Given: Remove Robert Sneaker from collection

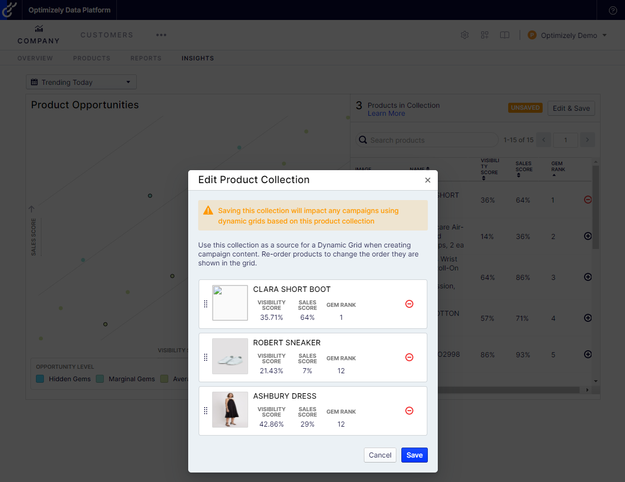Looking at the screenshot, I should tap(409, 357).
